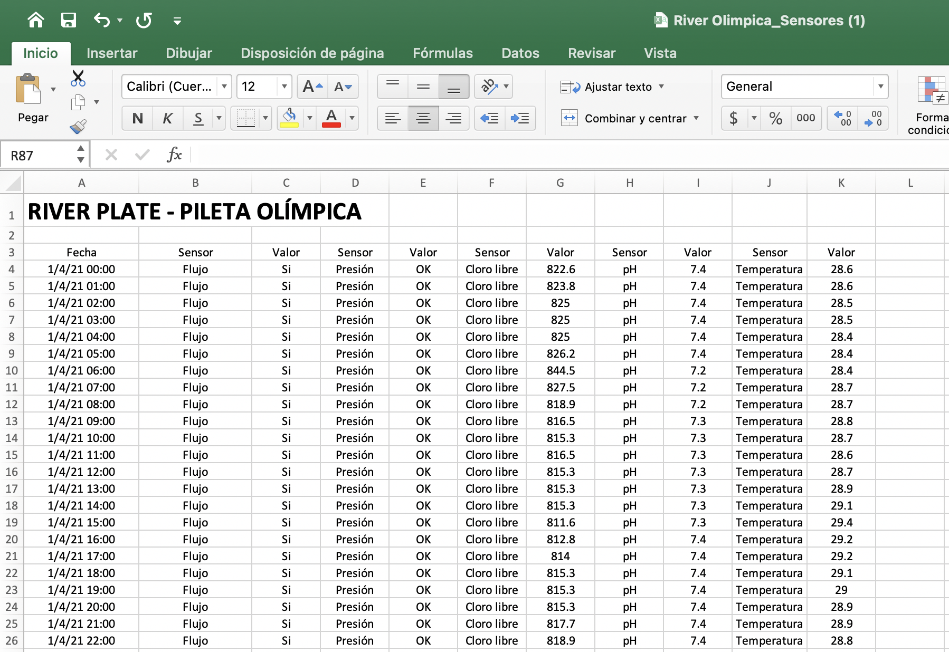This screenshot has height=652, width=949.
Task: Decrease the indent
Action: (490, 118)
